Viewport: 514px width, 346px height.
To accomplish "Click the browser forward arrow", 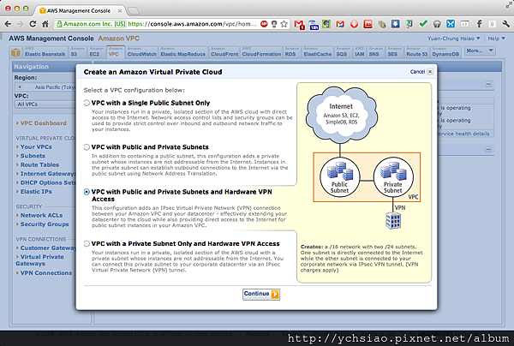I will point(20,24).
